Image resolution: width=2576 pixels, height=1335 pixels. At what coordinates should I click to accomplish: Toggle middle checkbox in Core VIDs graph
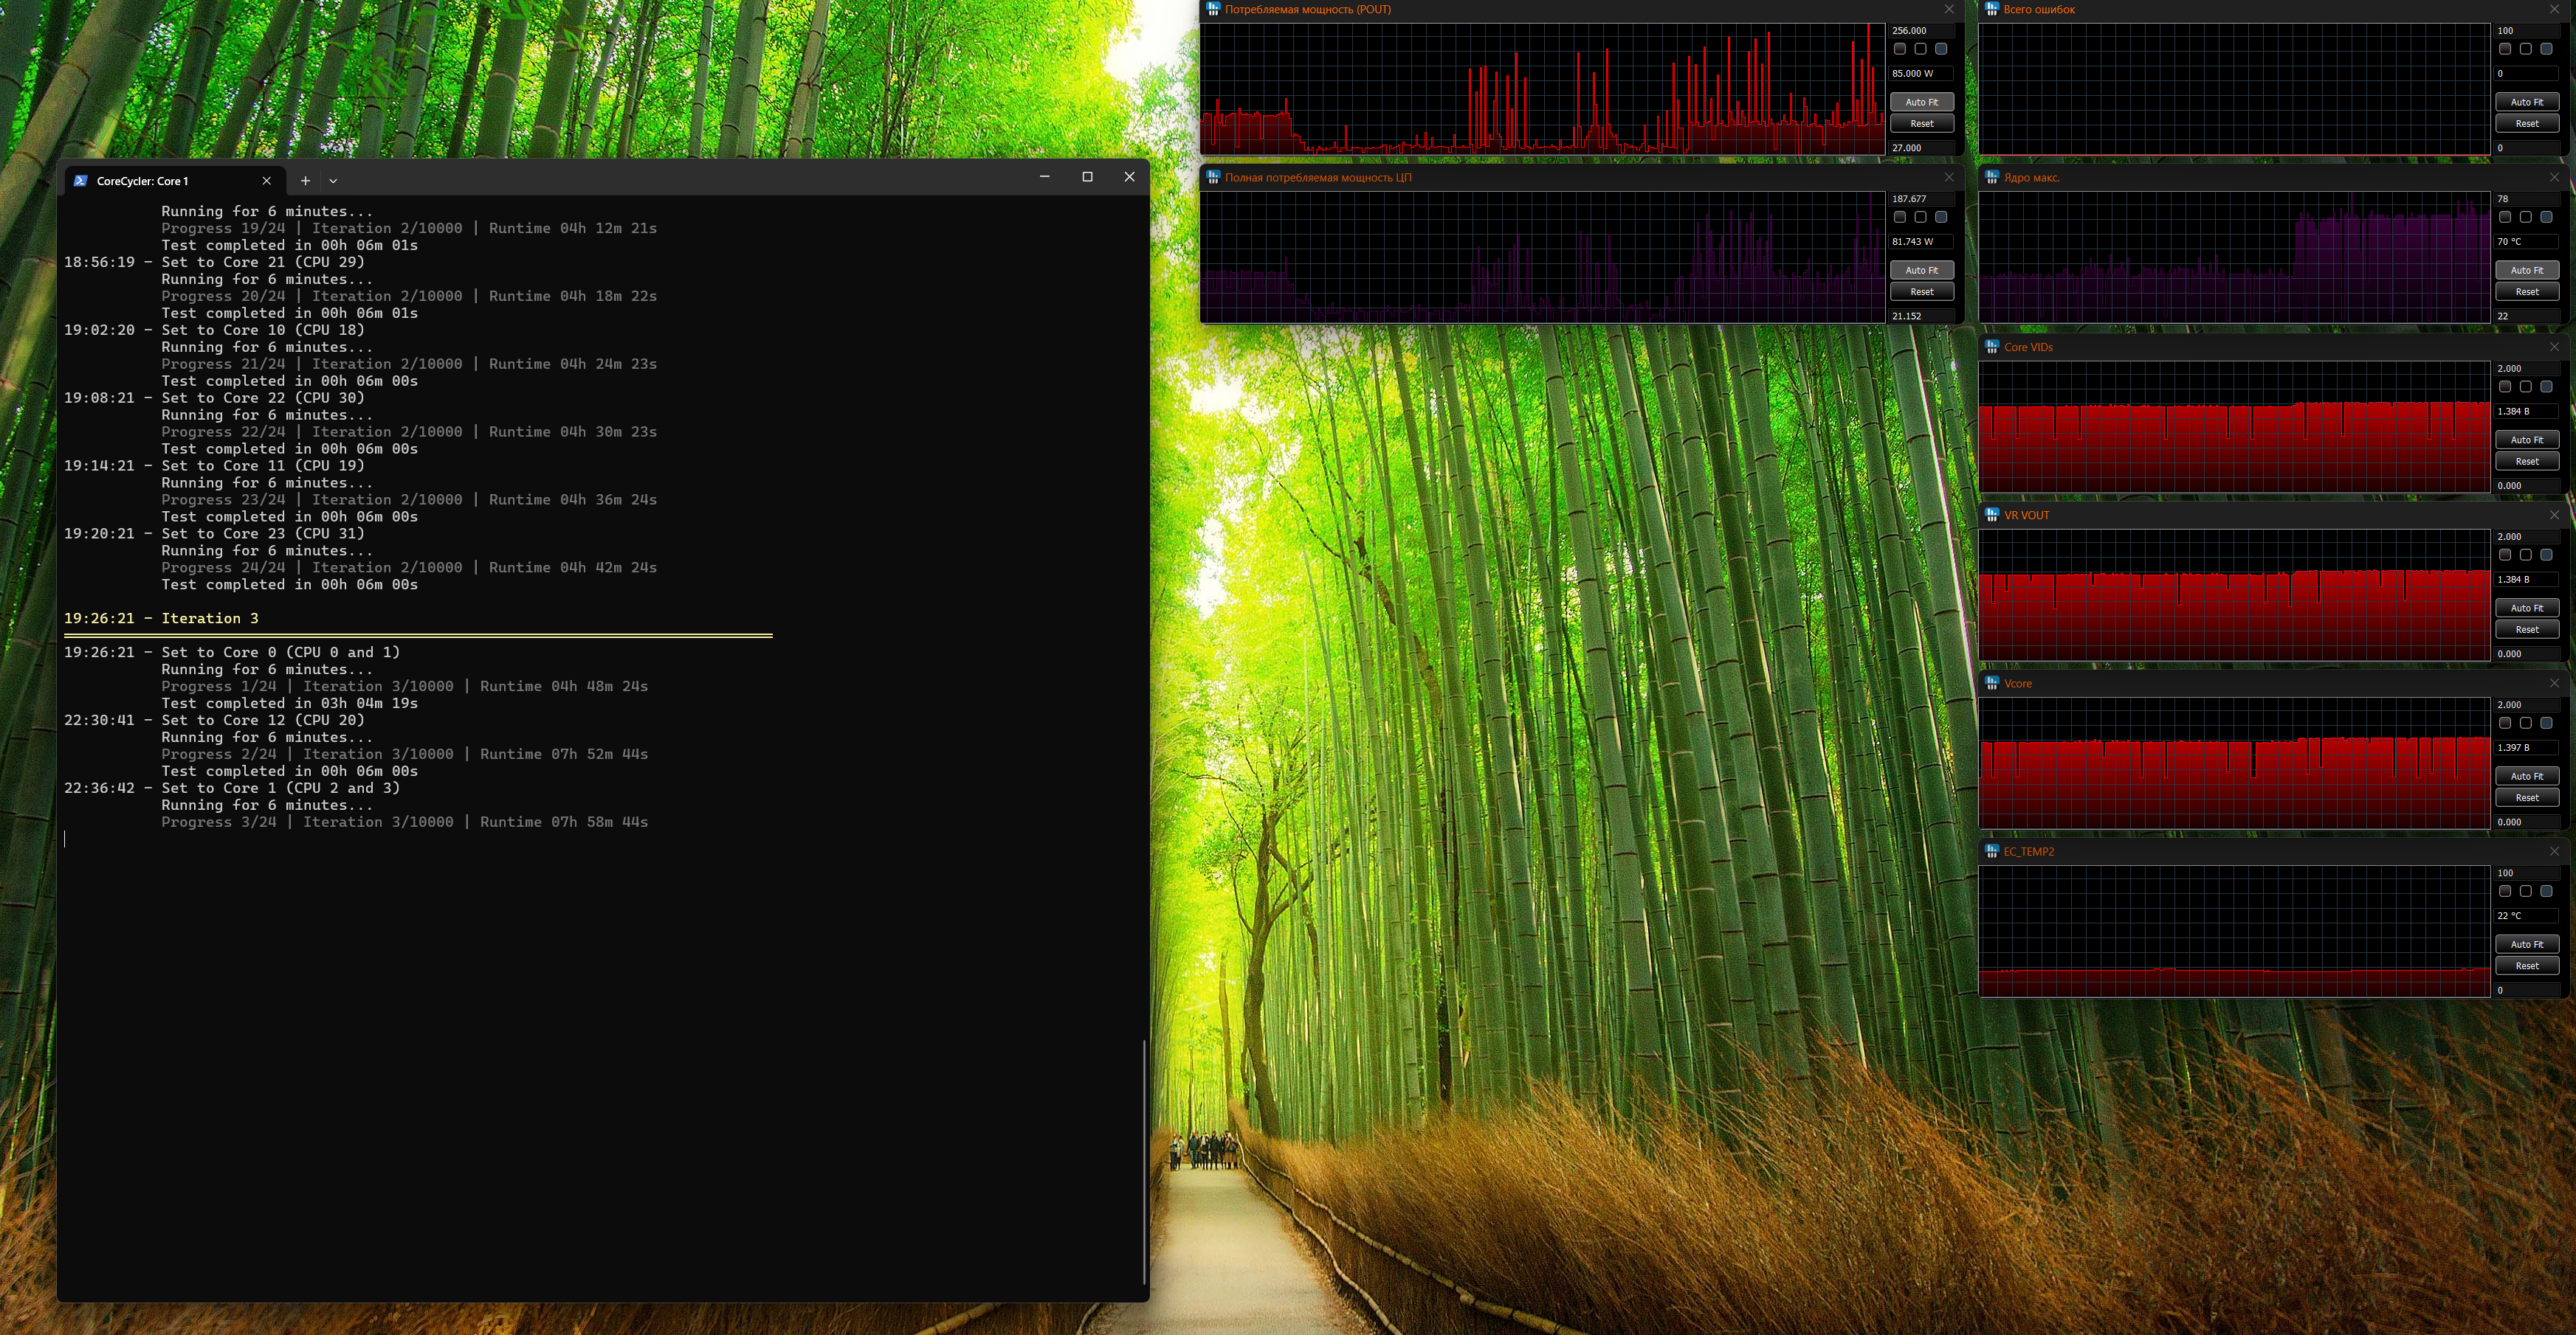[2525, 386]
